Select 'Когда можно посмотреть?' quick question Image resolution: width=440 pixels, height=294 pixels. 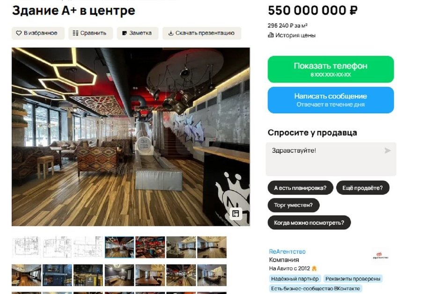point(309,223)
